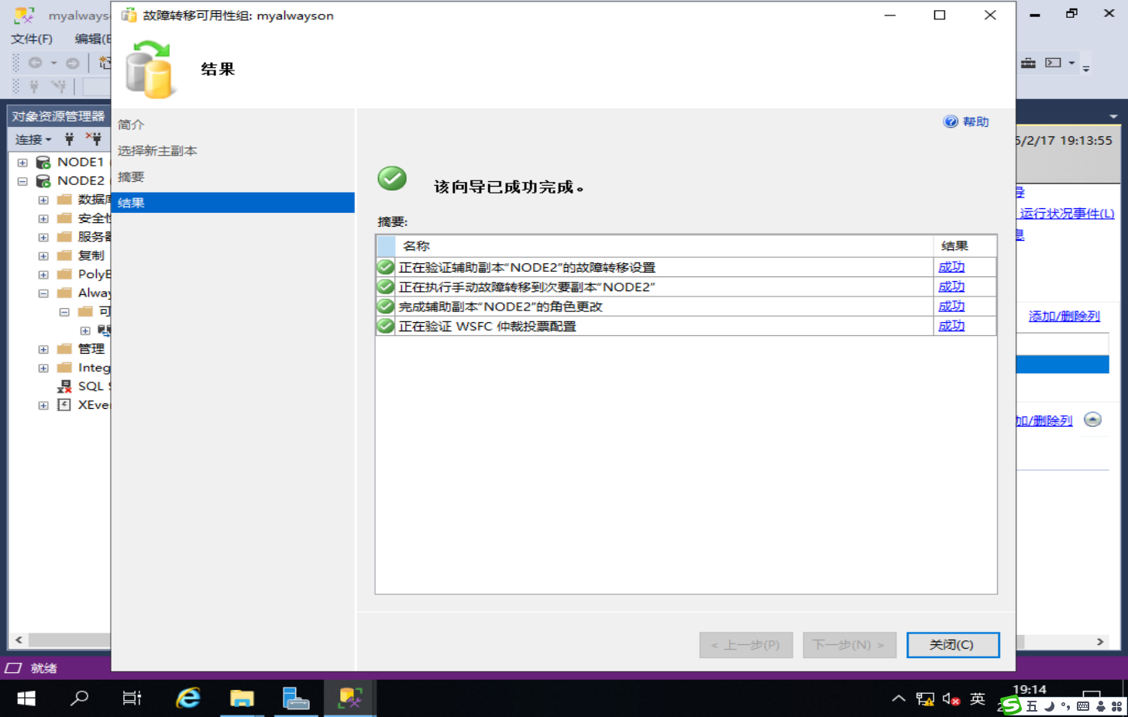Click the SSMS icon on the taskbar
The width and height of the screenshot is (1128, 717).
click(x=349, y=698)
